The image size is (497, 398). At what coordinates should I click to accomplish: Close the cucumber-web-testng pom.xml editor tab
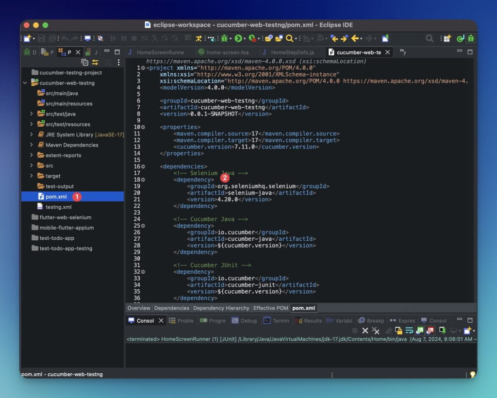click(x=387, y=52)
